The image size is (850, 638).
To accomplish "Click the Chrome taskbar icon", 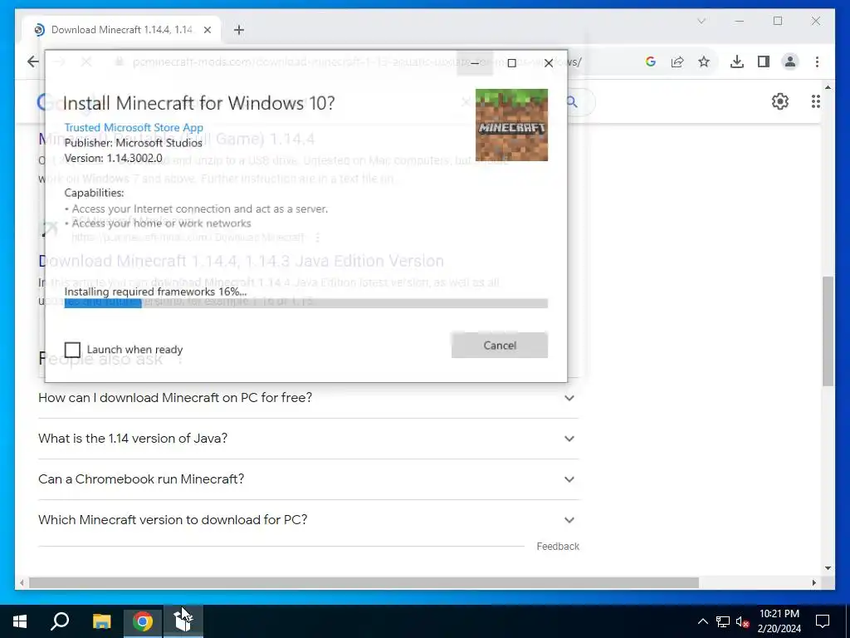I will tap(143, 621).
